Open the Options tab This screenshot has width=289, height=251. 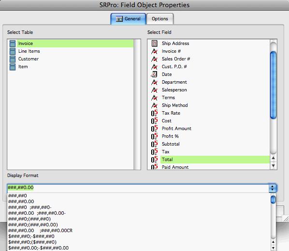[160, 19]
